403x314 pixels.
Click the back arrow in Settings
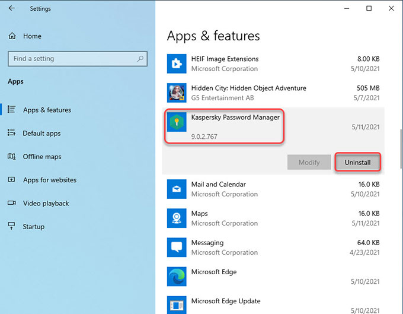pos(12,8)
